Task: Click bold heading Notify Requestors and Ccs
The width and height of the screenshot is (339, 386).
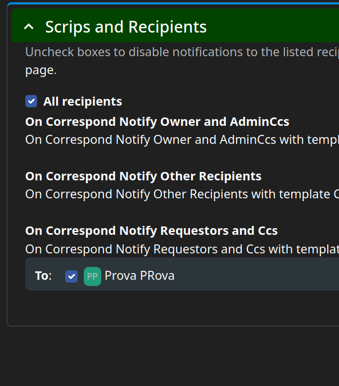Action: 152,231
